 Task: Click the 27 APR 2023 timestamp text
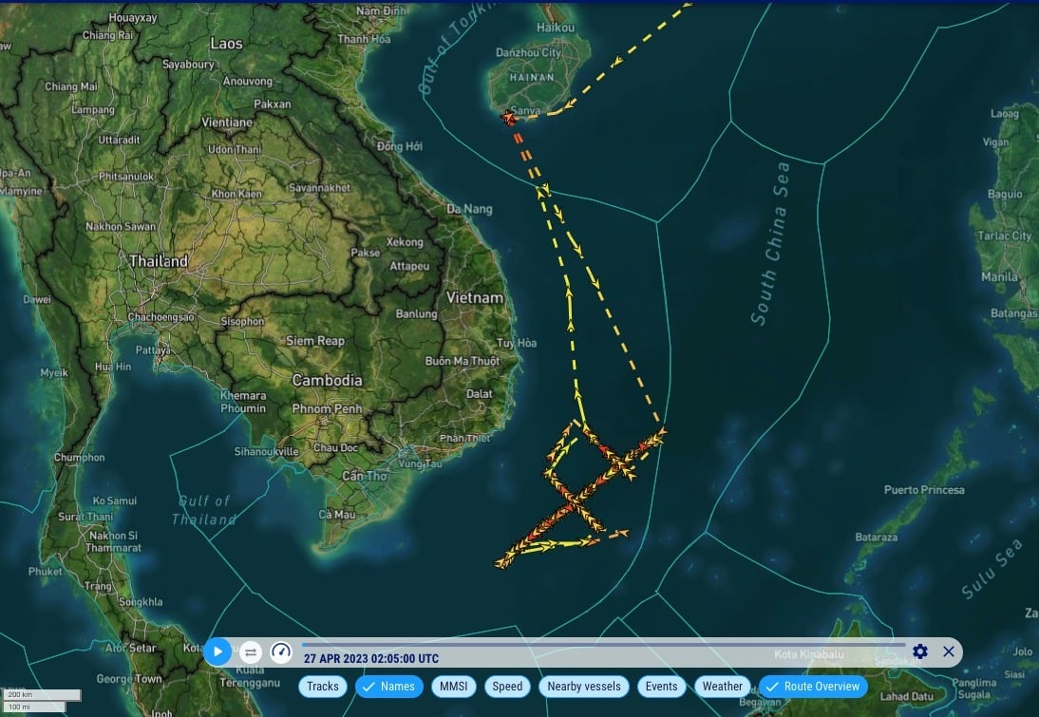click(371, 658)
